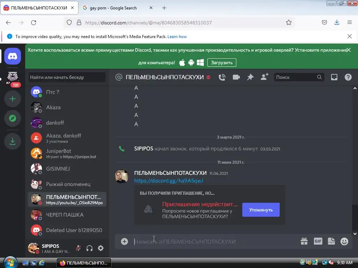Add friends to DM icon

[264, 77]
